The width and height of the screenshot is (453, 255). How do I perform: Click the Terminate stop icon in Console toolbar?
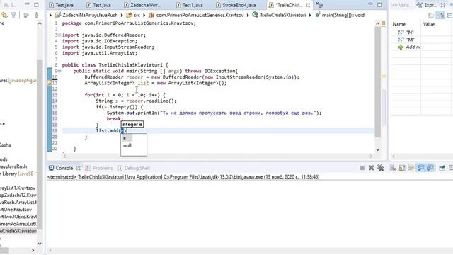coord(362,168)
